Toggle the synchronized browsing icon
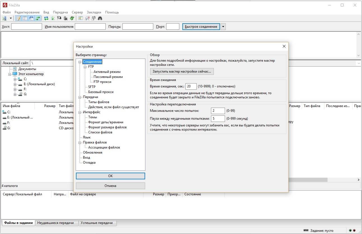362x234 pixels. [93, 18]
